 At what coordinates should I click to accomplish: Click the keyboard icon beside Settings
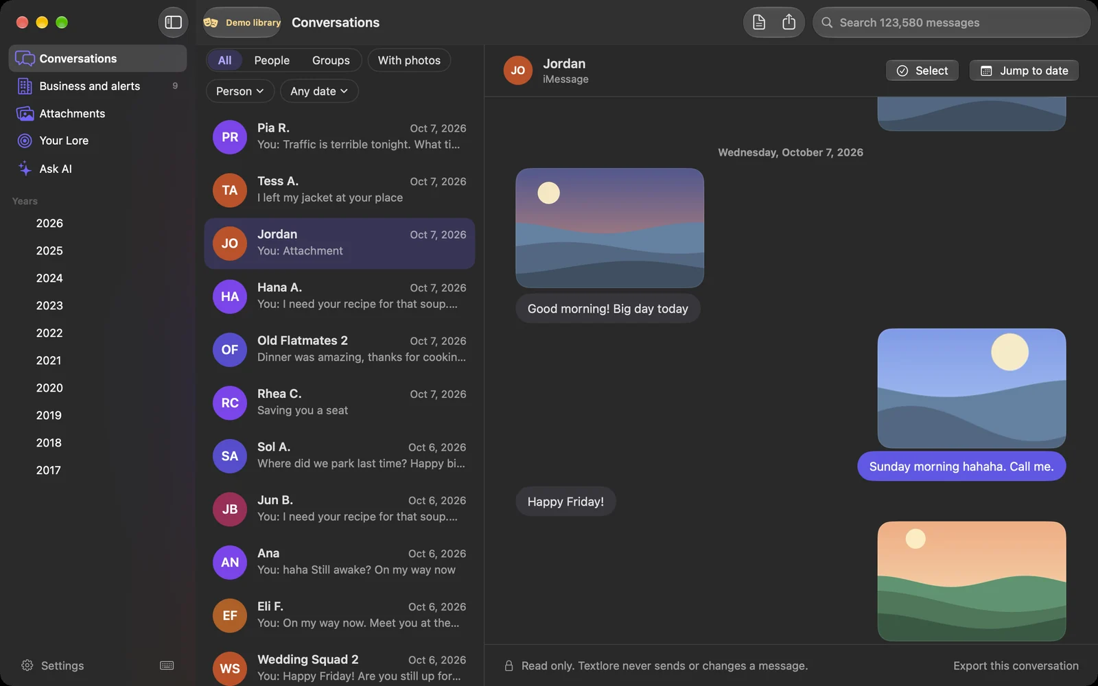pos(167,665)
